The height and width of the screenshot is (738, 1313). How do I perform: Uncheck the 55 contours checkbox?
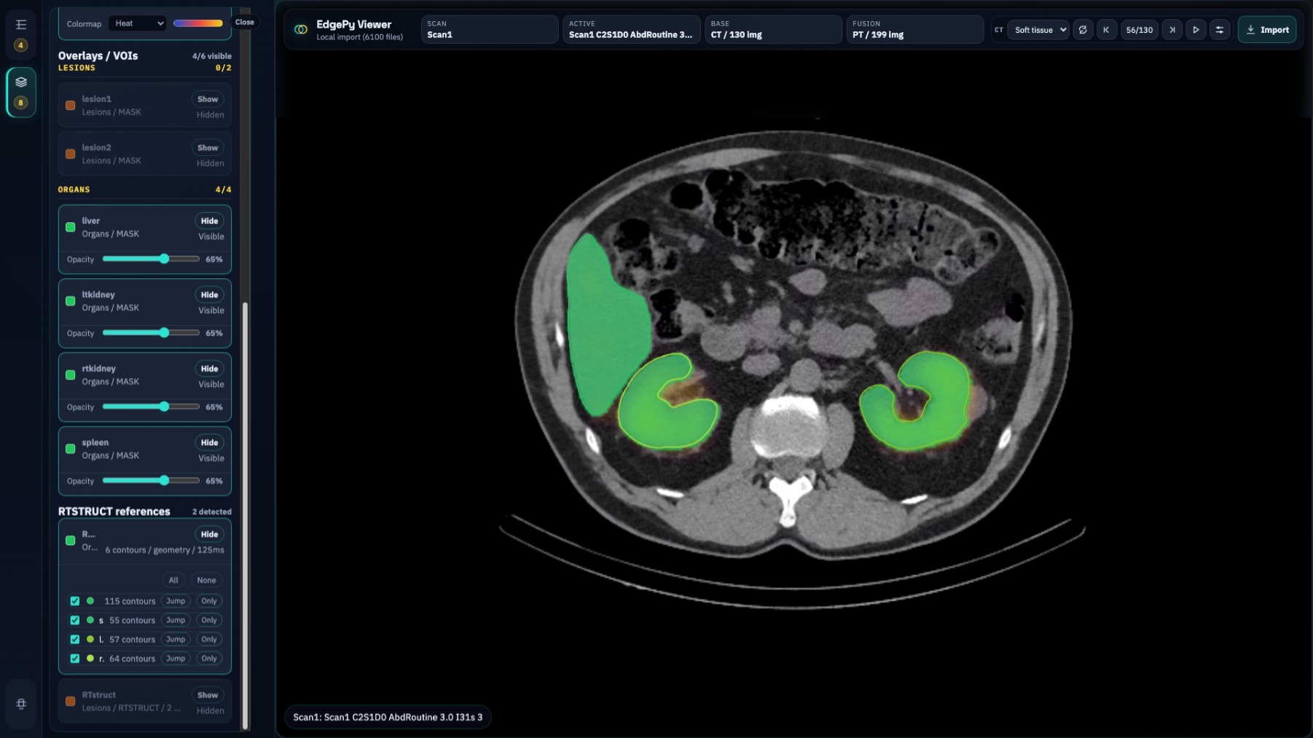(x=74, y=620)
